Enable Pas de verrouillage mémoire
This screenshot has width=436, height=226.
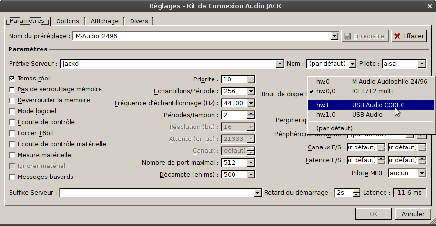[x=12, y=89]
